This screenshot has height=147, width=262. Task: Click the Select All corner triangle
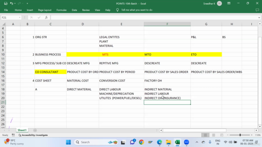coord(4,24)
